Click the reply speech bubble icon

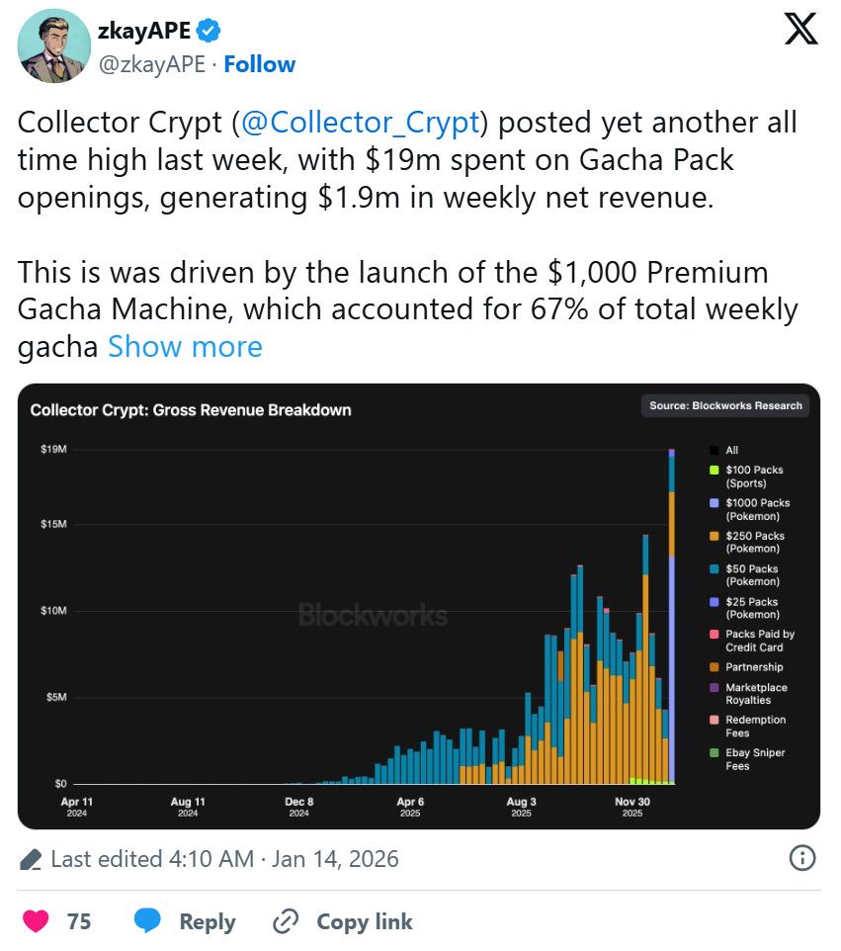(147, 920)
